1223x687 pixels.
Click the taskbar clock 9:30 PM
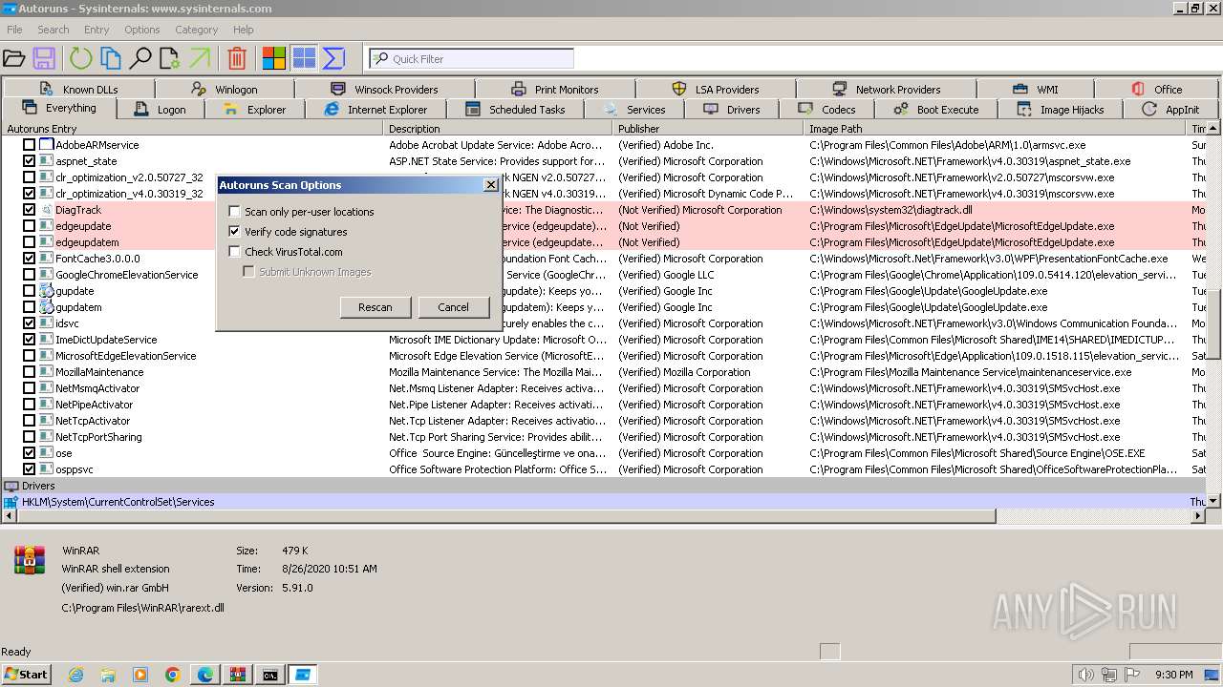tap(1174, 675)
